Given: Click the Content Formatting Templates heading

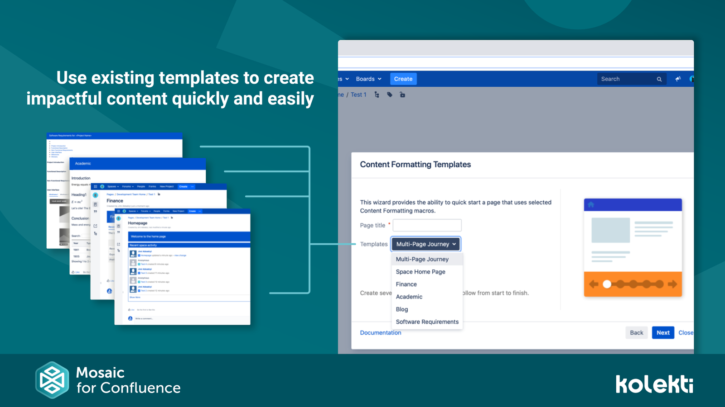Looking at the screenshot, I should pyautogui.click(x=415, y=165).
